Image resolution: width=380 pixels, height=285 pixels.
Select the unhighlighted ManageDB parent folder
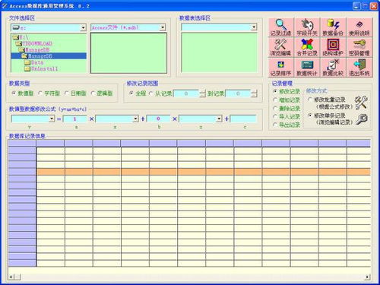point(37,49)
